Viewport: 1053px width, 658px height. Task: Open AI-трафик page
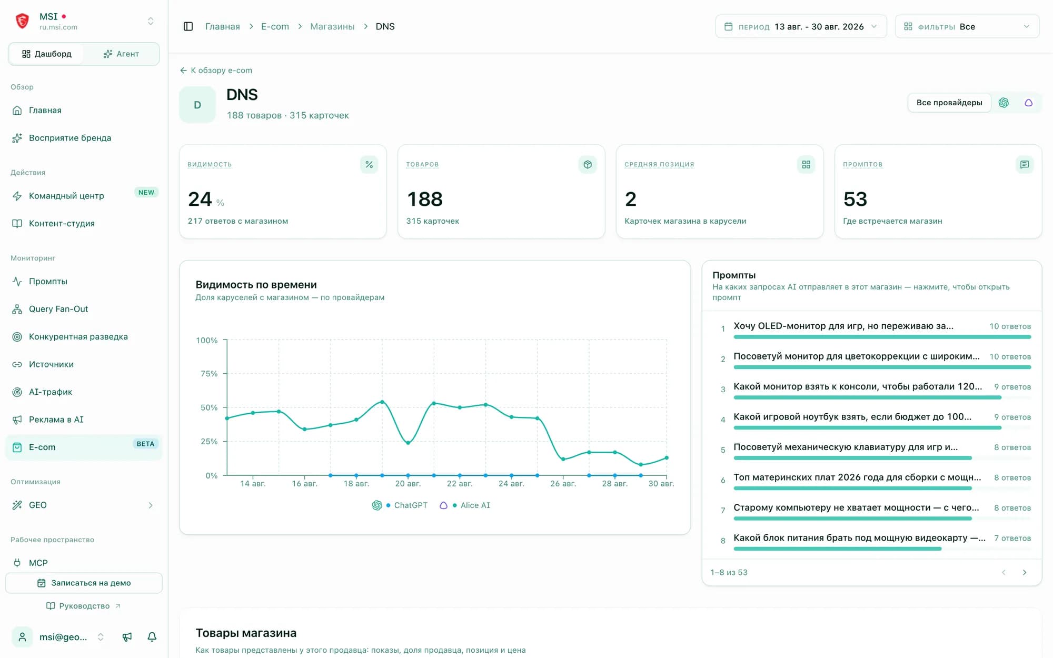tap(84, 392)
